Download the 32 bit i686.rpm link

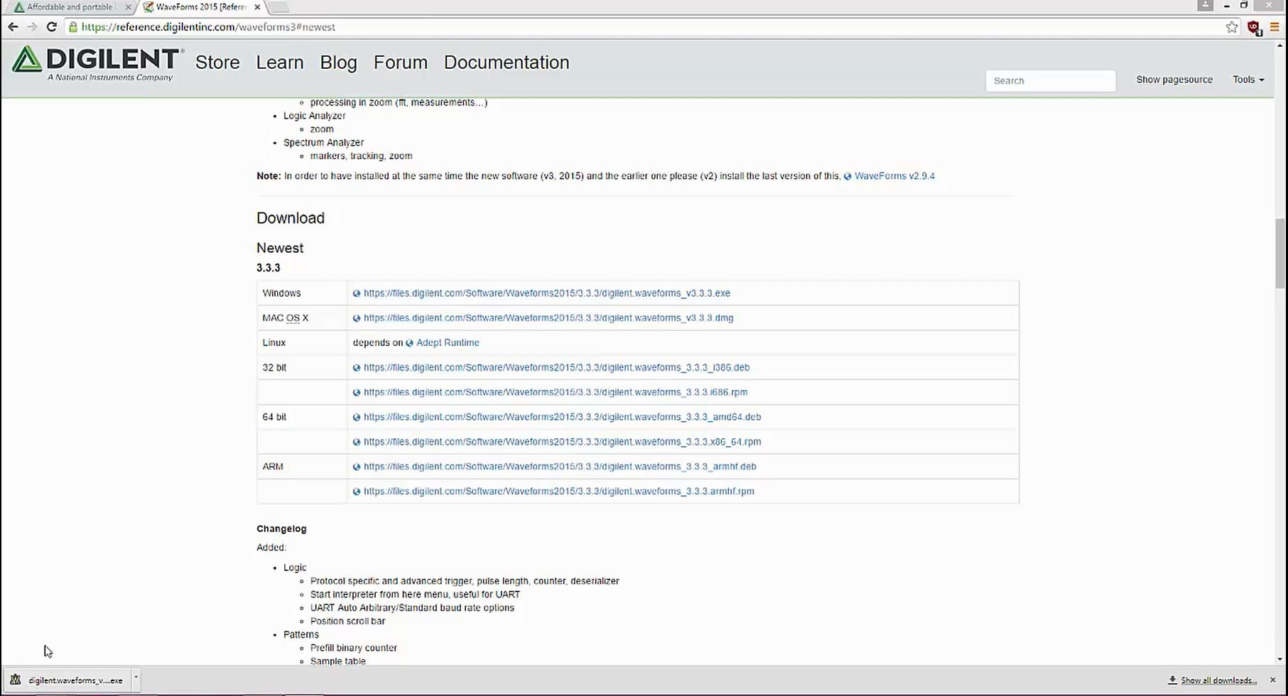[x=556, y=393]
